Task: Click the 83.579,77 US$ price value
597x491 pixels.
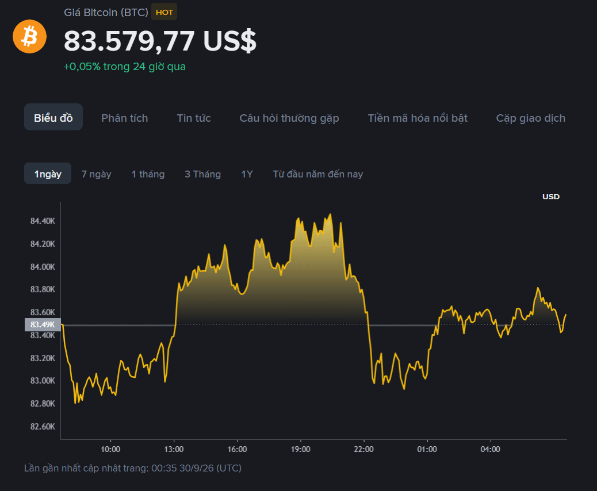Action: click(x=160, y=41)
